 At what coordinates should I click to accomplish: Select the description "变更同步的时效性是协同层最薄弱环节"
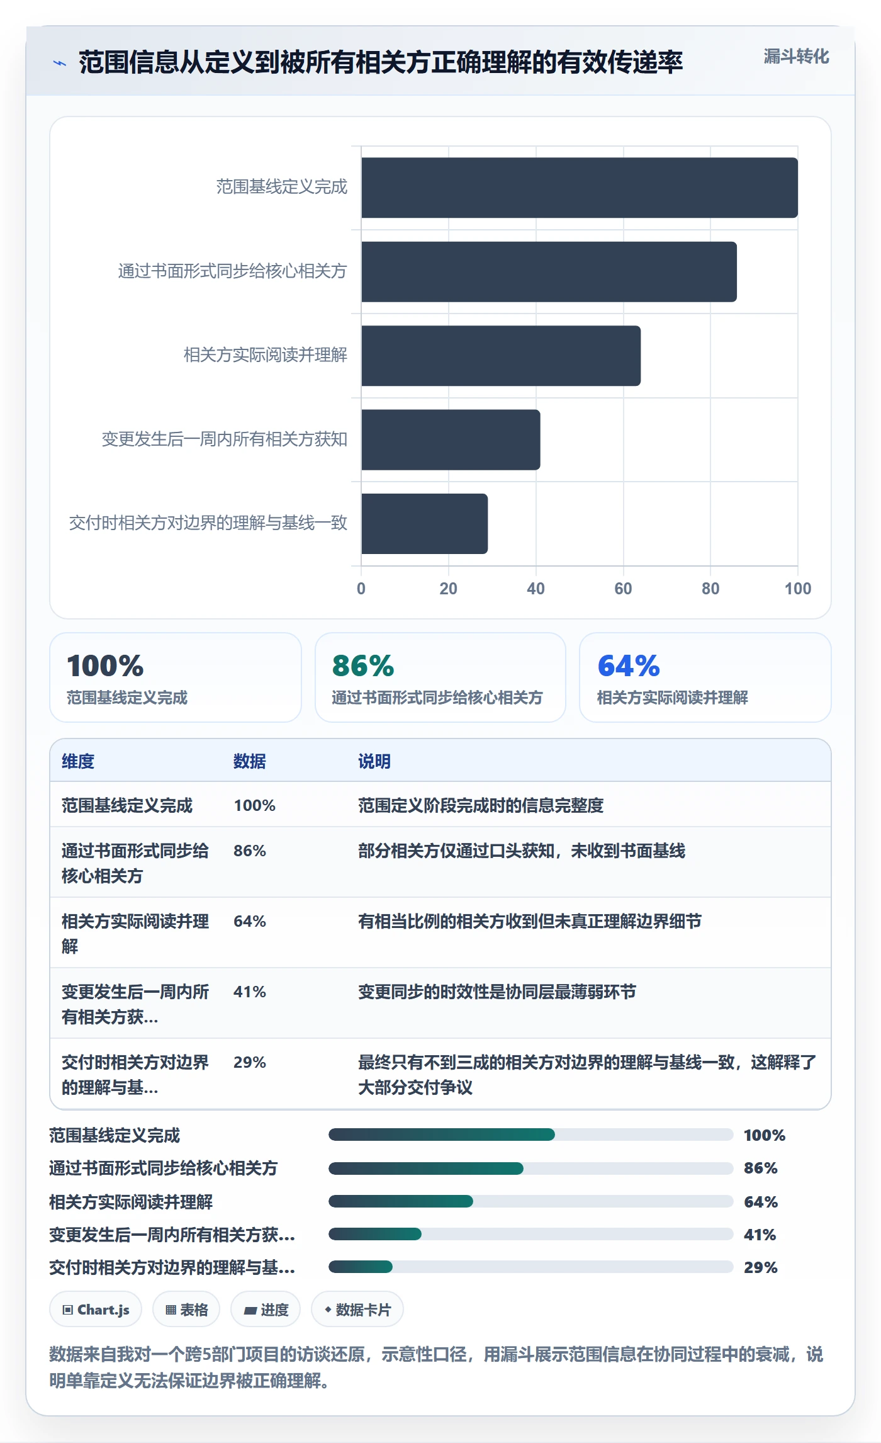tap(497, 992)
